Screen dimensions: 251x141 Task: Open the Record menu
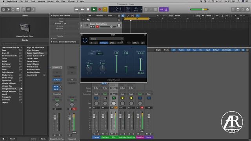coord(51,1)
